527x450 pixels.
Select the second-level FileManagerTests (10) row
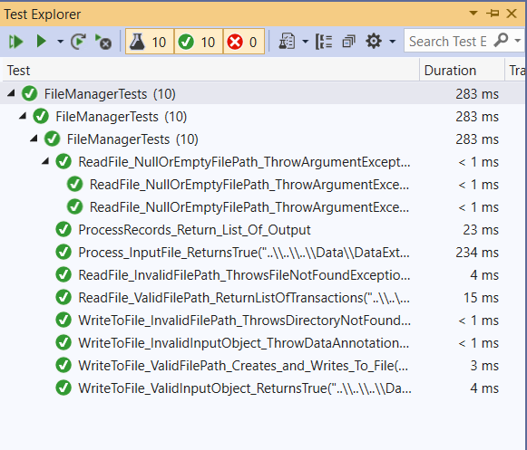(262, 117)
